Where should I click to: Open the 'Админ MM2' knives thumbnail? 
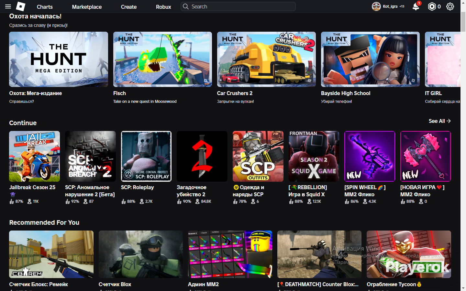coord(230,254)
